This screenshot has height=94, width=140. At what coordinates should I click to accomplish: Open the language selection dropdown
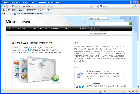[108, 18]
